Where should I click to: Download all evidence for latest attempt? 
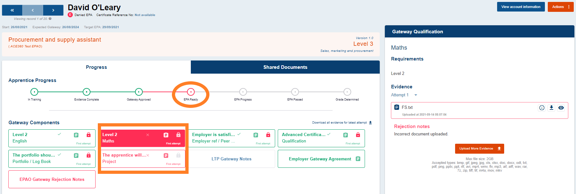pos(370,123)
